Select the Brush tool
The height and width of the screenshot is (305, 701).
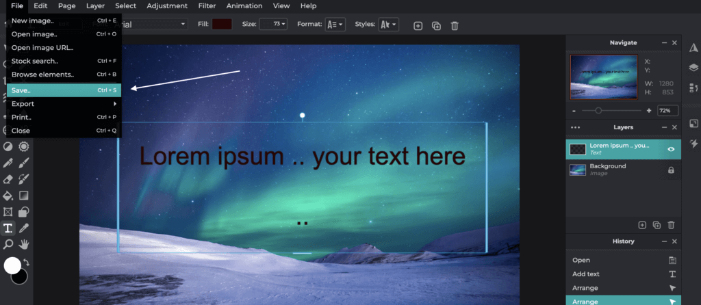coord(24,163)
